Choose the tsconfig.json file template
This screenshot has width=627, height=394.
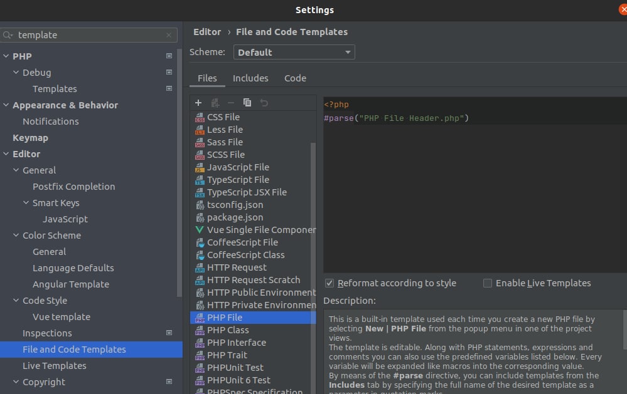pyautogui.click(x=235, y=205)
